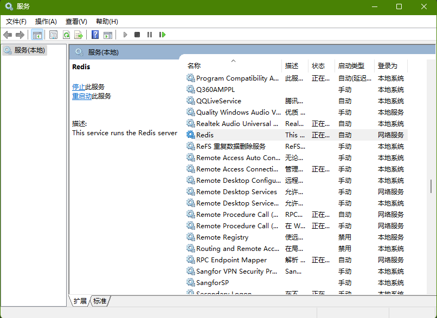Image resolution: width=437 pixels, height=318 pixels.
Task: Select 服务(本地) node in left tree
Action: tap(30, 50)
